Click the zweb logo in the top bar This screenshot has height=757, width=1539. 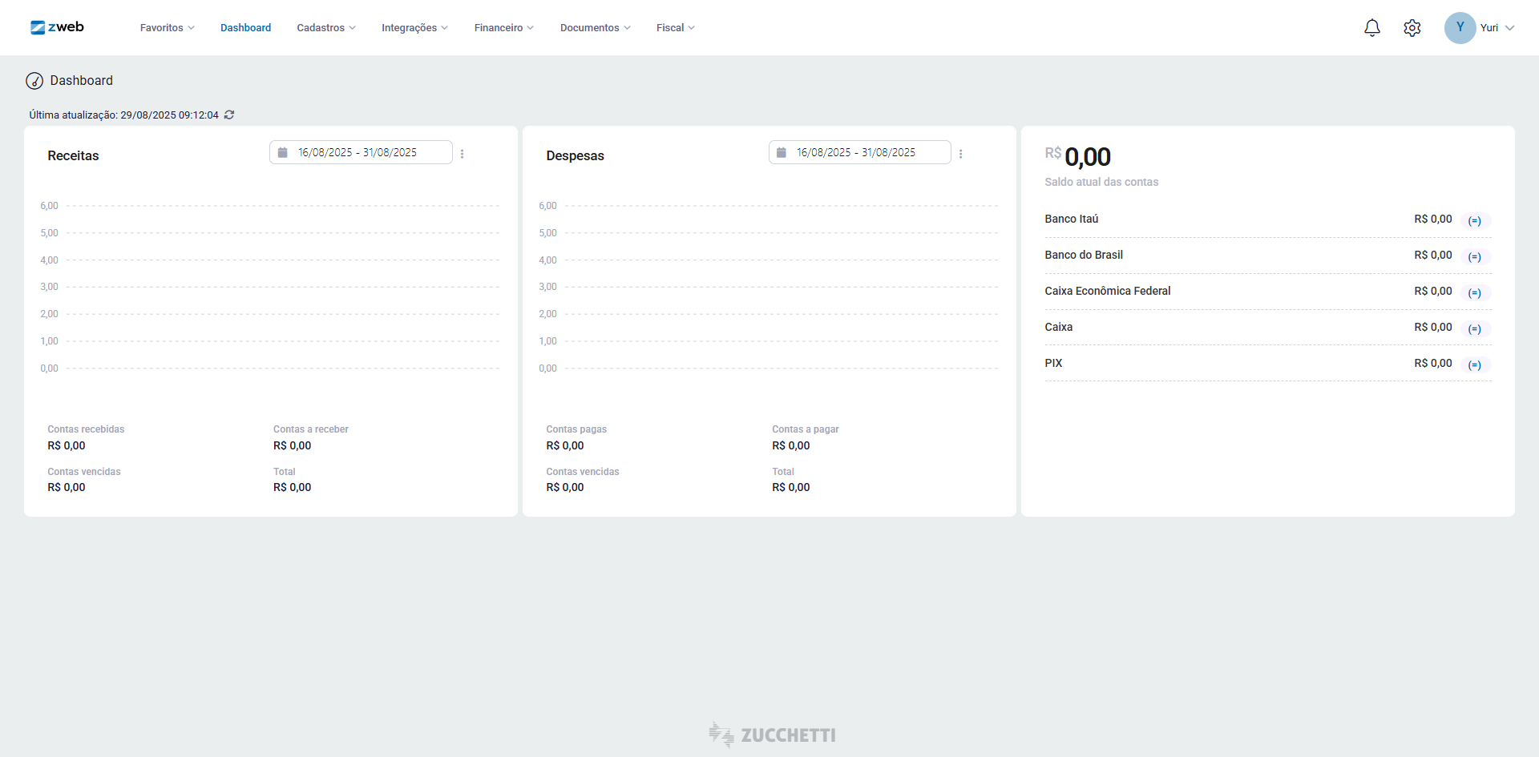pyautogui.click(x=56, y=26)
